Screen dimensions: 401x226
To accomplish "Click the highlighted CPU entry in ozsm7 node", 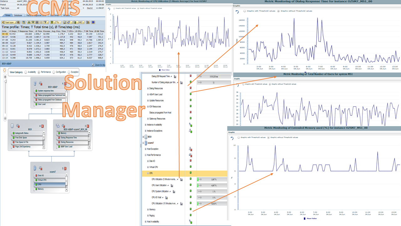I will 49,184.
